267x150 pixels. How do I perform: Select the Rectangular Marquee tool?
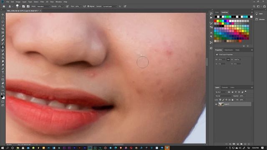click(3, 18)
